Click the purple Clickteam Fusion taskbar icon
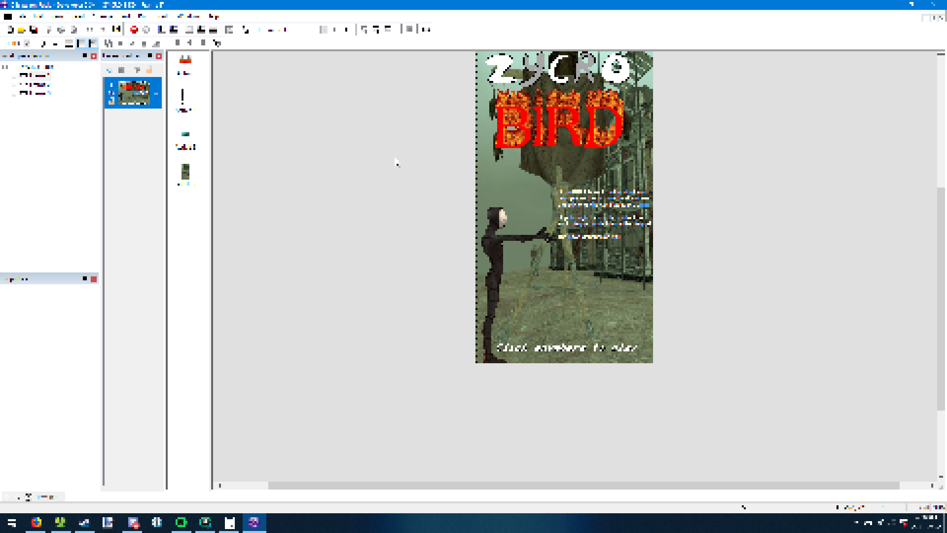The image size is (947, 533). coord(254,523)
